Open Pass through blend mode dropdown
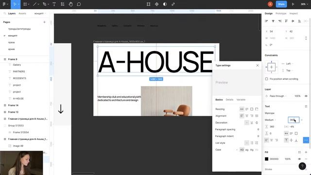Viewport: 311px width, 175px height. (x=278, y=96)
